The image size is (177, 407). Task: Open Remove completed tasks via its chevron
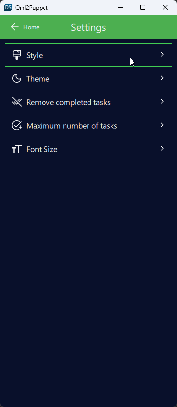click(162, 101)
